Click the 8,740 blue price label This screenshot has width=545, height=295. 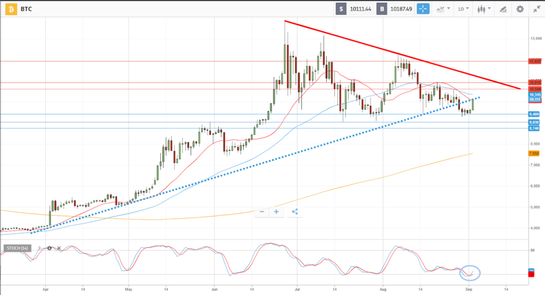click(x=534, y=128)
